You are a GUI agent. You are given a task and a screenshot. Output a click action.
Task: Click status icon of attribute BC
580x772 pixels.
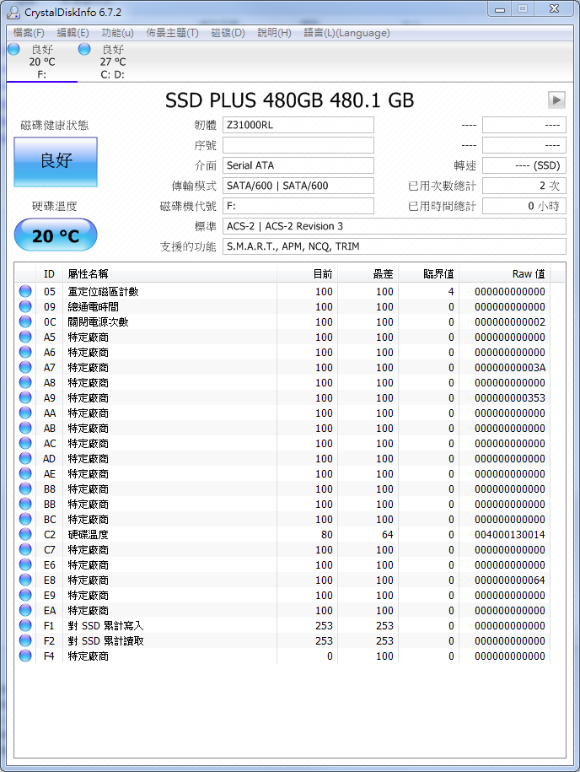(x=25, y=520)
